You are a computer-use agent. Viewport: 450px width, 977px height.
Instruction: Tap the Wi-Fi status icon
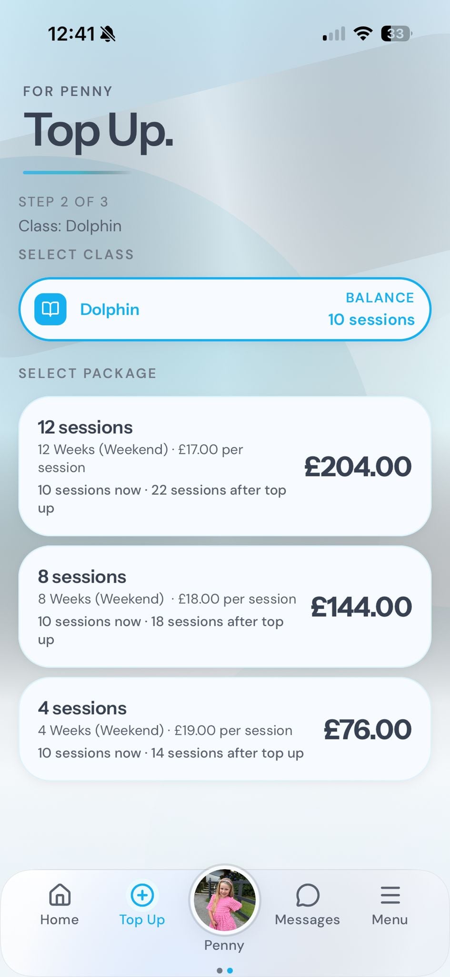coord(363,34)
